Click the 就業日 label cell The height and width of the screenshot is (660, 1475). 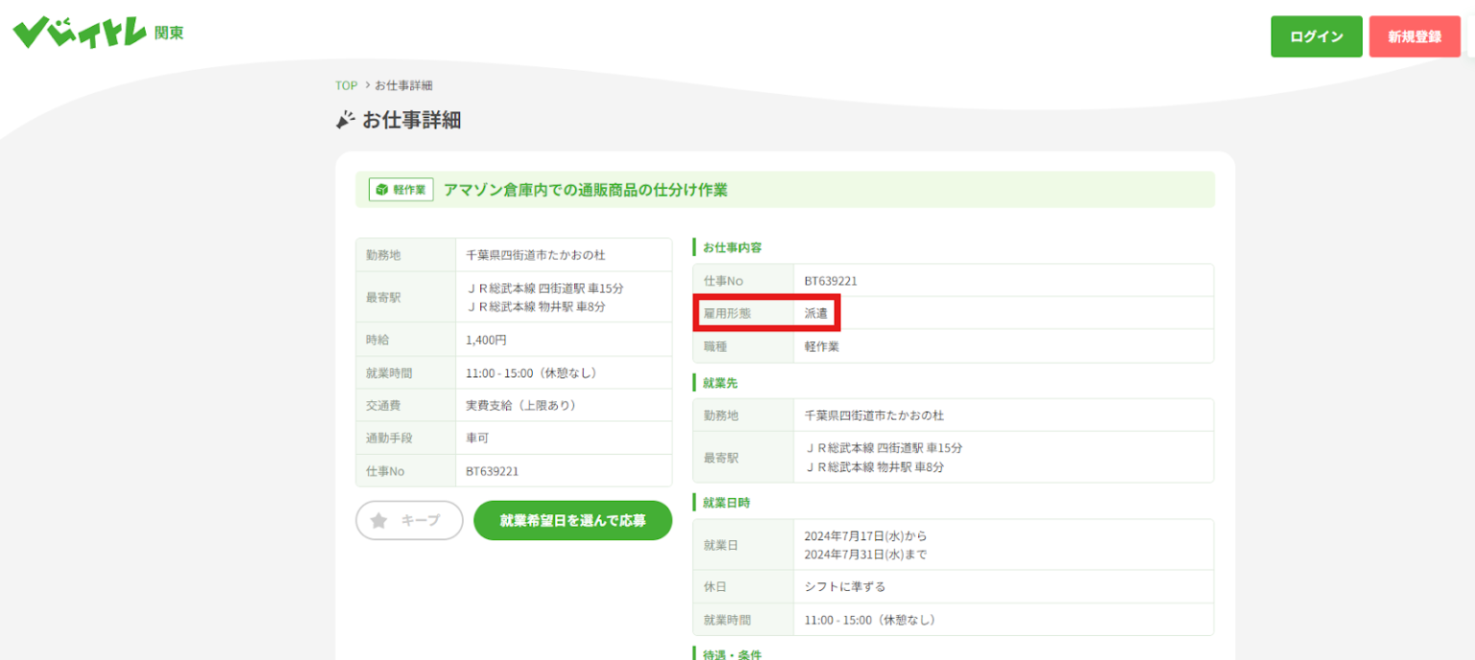pyautogui.click(x=743, y=545)
